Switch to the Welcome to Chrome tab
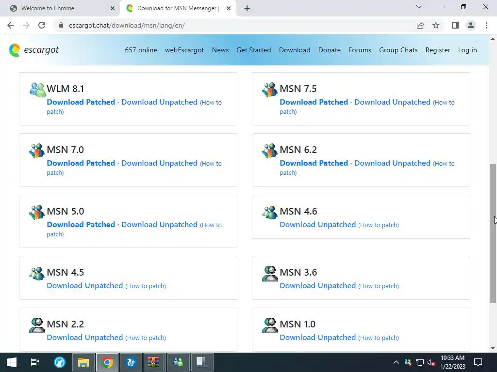 pos(60,8)
